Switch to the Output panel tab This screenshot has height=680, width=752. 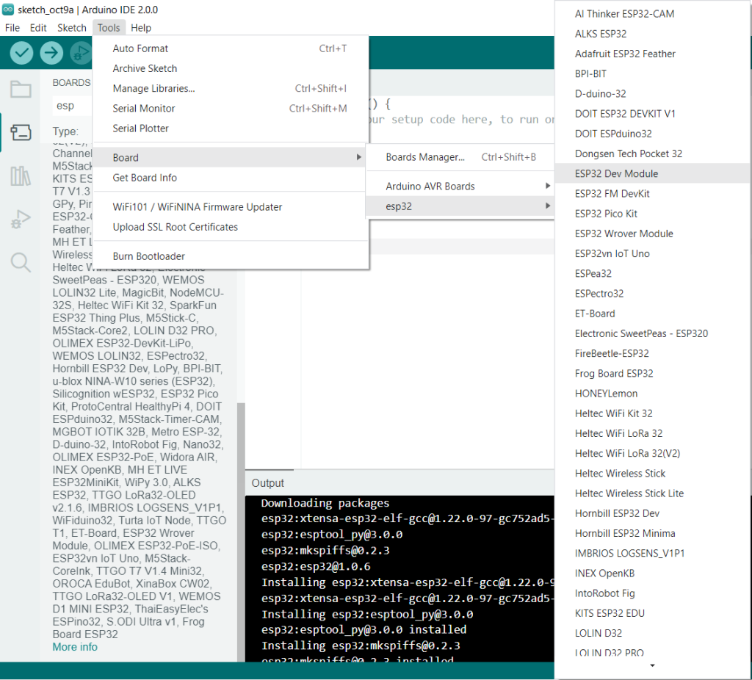pyautogui.click(x=267, y=483)
